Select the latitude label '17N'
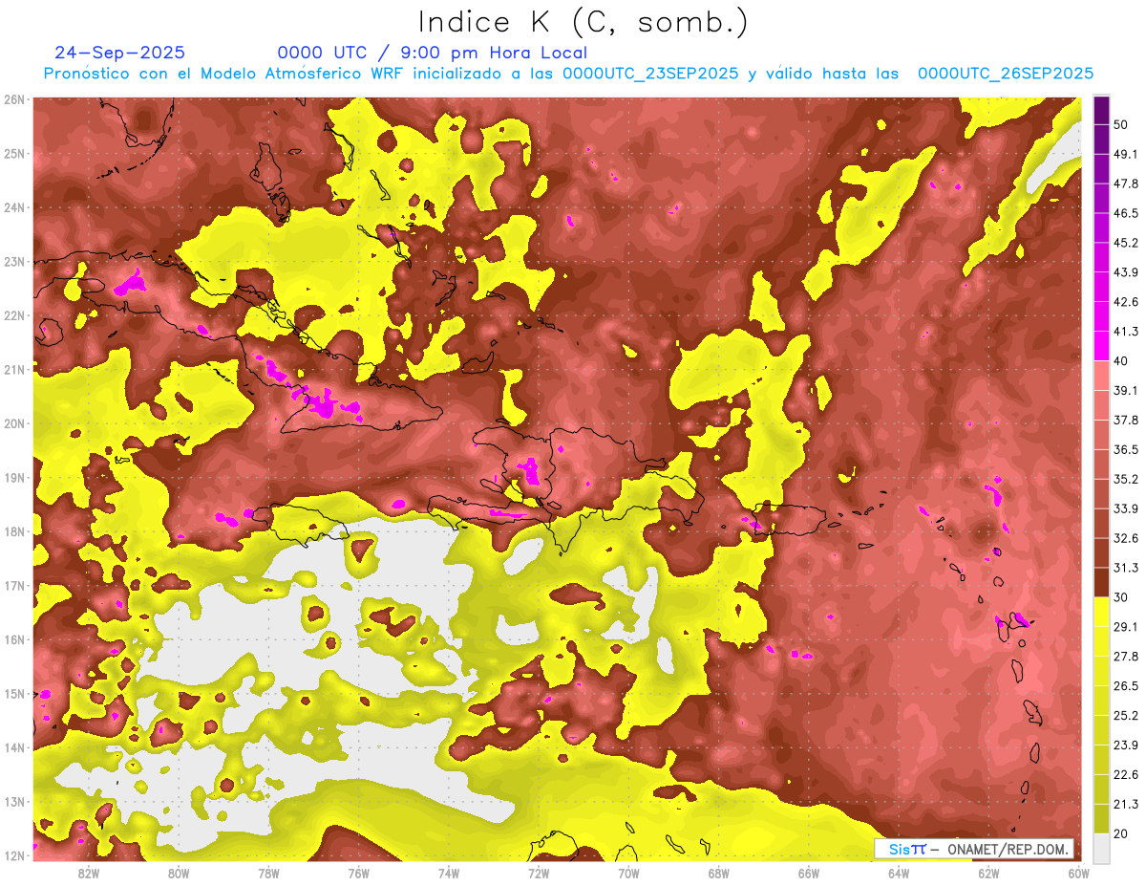This screenshot has width=1146, height=886. click(x=14, y=586)
